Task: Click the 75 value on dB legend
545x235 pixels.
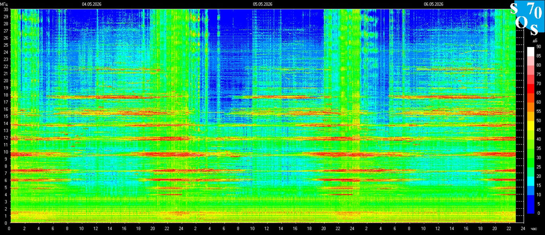Action: [539, 75]
